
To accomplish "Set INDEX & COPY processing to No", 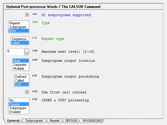I will [x=19, y=100].
